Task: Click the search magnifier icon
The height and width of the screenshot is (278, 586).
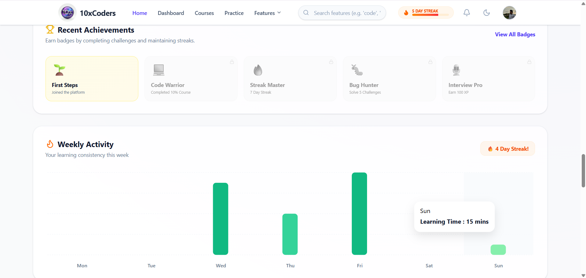Action: pos(306,13)
